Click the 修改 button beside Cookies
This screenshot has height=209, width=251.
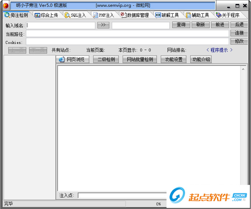click(239, 41)
